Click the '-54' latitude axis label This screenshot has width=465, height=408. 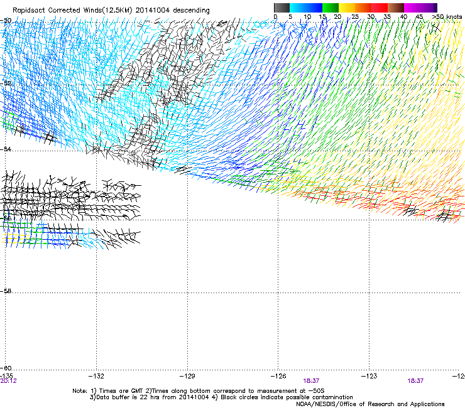(6, 149)
